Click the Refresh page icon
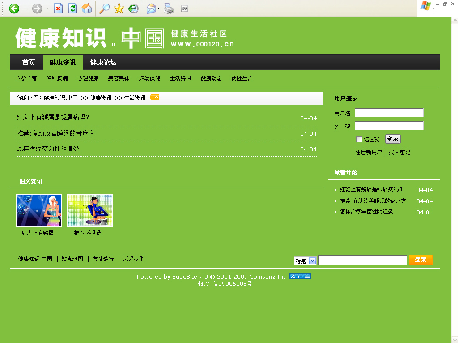The height and width of the screenshot is (343, 458). coord(72,8)
